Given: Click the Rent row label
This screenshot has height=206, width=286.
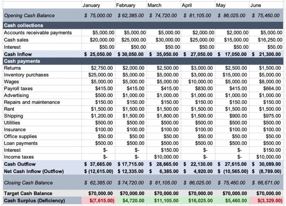Looking at the screenshot, I should click(x=9, y=109).
